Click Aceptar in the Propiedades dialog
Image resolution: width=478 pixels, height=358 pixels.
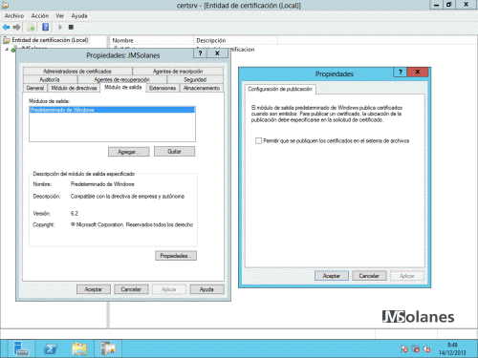tap(332, 276)
